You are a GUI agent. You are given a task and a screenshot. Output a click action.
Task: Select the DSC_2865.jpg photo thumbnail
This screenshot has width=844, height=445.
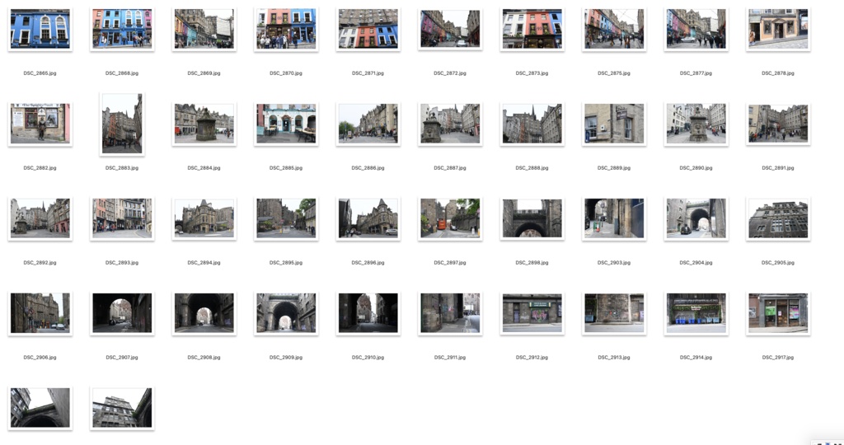[x=40, y=29]
